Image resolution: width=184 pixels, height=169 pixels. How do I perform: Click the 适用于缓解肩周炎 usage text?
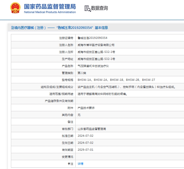tap(102, 94)
